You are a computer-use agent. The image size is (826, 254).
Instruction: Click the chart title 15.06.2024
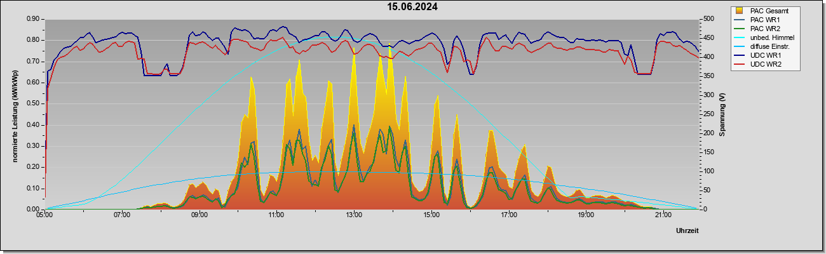(x=412, y=7)
